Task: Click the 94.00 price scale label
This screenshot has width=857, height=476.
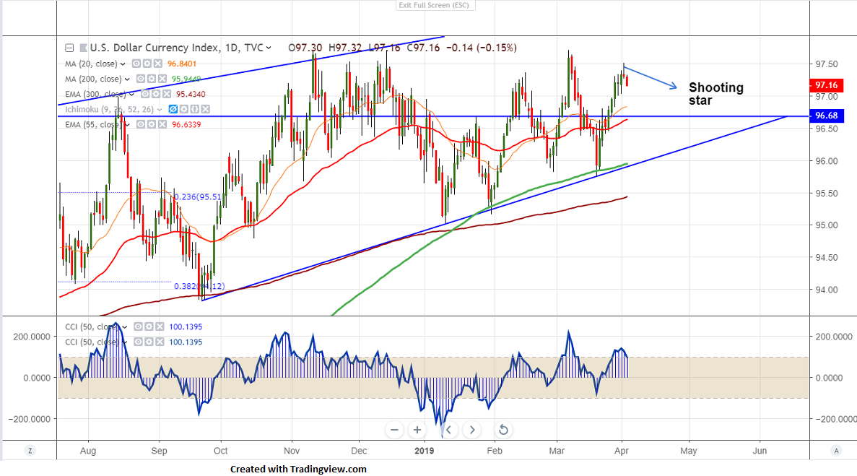Action: [x=827, y=290]
